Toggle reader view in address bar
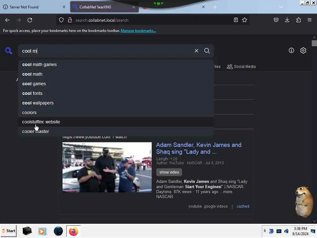This screenshot has height=238, width=317. click(x=236, y=20)
